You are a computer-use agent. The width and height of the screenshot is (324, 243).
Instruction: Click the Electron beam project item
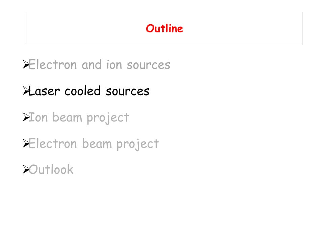[93, 144]
